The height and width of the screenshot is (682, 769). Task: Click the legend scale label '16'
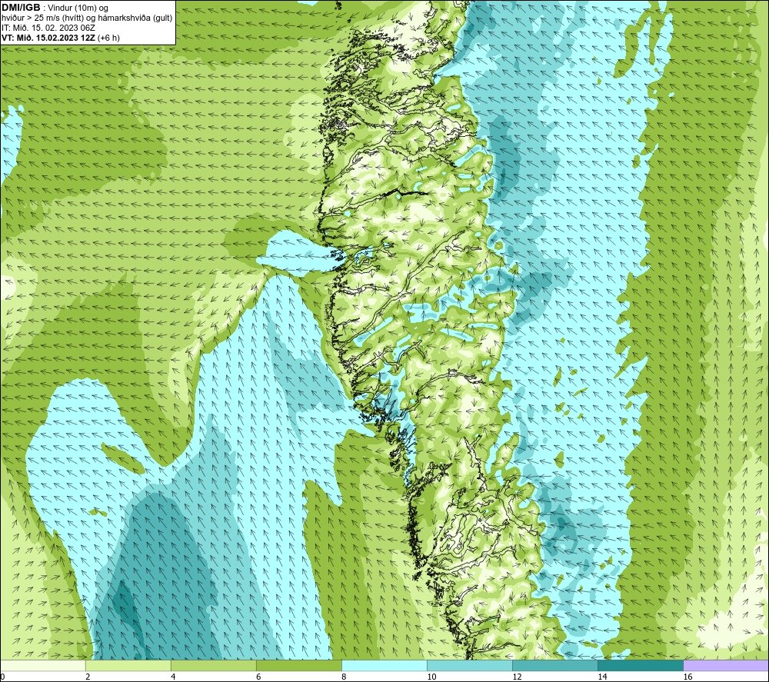click(x=687, y=677)
